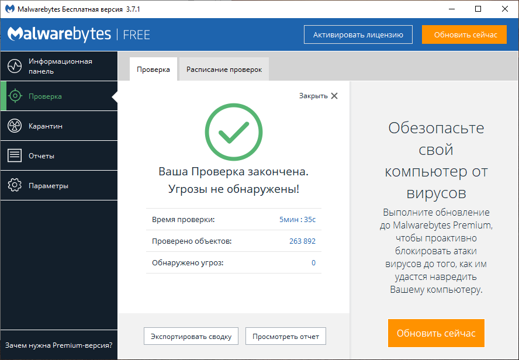The height and width of the screenshot is (360, 519).
Task: Click the Malwarebytes logo in the blue header
Action: (x=59, y=34)
